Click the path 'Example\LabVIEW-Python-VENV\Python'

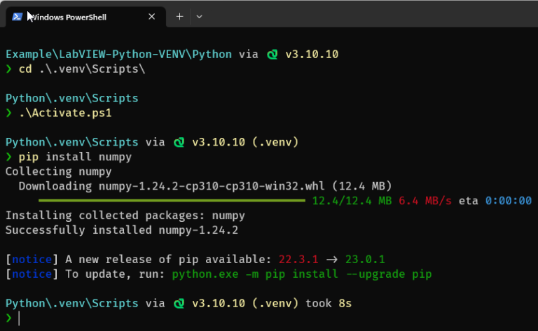(x=118, y=54)
